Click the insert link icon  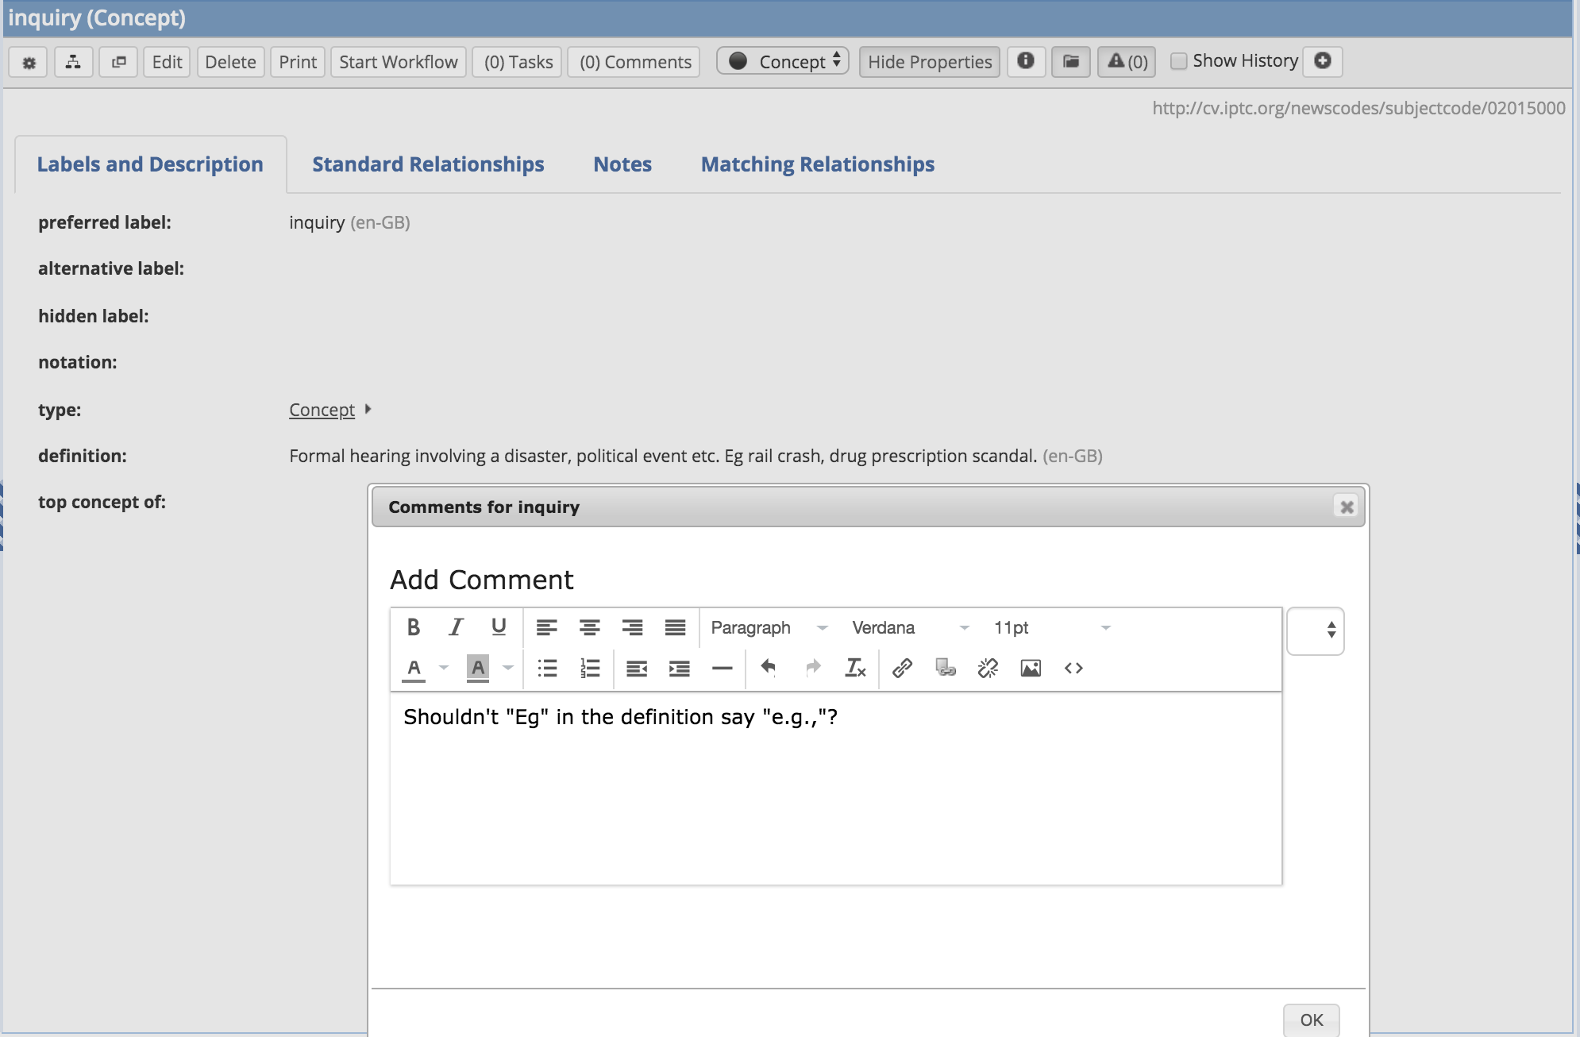(x=902, y=668)
